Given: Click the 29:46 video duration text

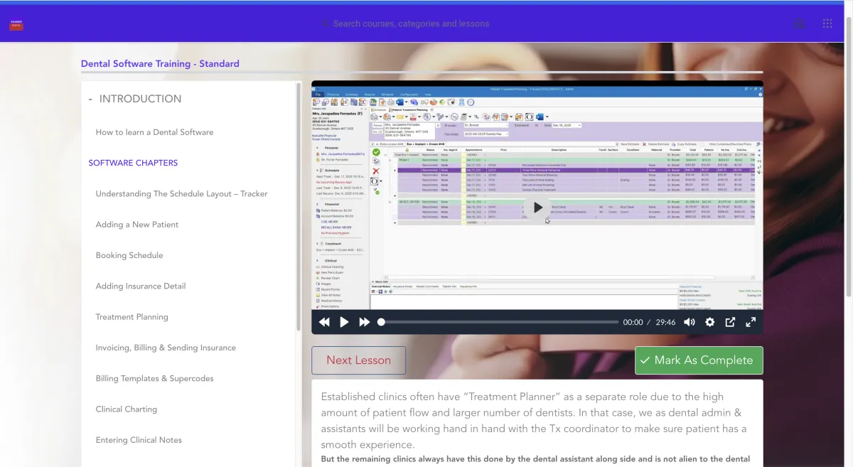Looking at the screenshot, I should tap(665, 322).
